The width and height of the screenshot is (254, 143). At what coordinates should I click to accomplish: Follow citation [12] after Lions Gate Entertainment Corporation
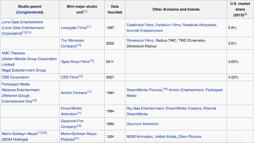click(x=24, y=32)
